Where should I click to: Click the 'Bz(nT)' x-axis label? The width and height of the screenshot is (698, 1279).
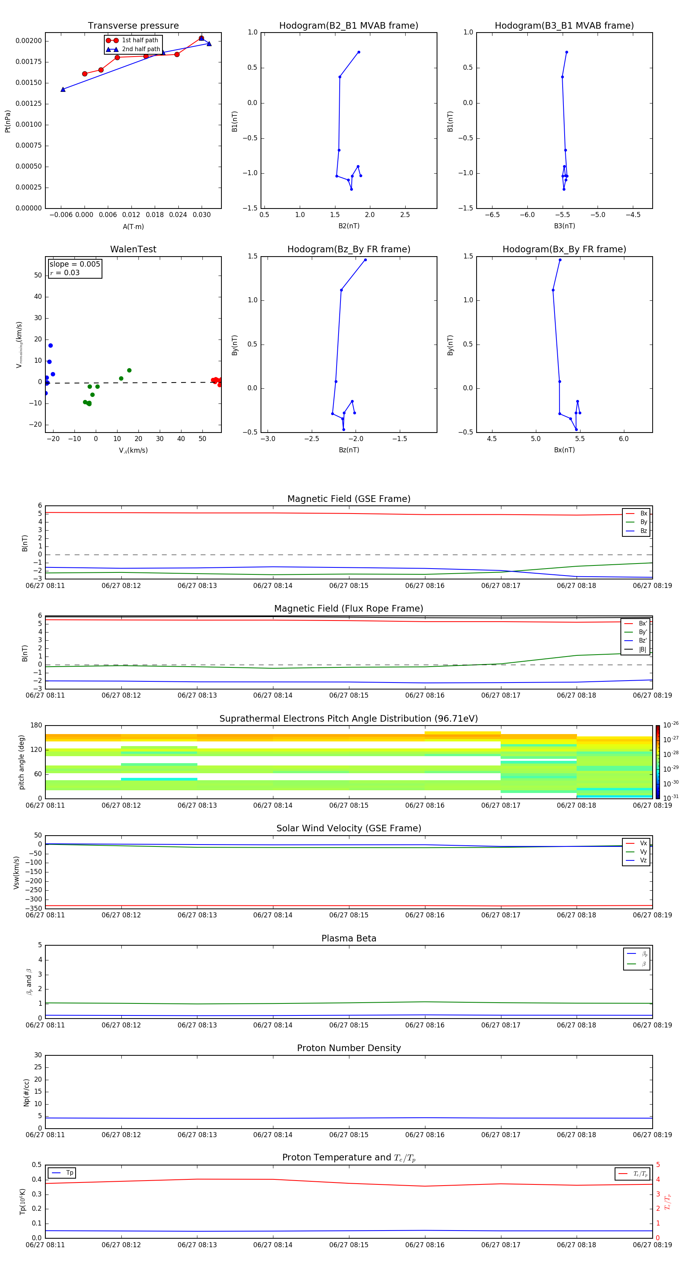(x=349, y=450)
